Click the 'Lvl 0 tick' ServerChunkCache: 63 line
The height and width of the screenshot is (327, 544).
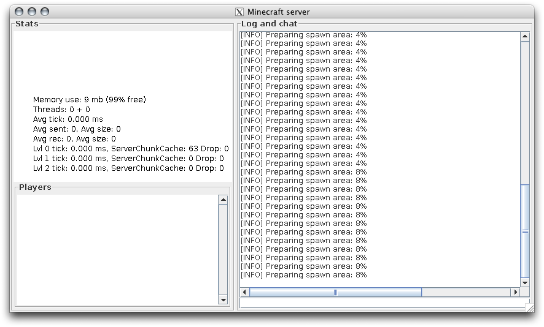click(131, 149)
